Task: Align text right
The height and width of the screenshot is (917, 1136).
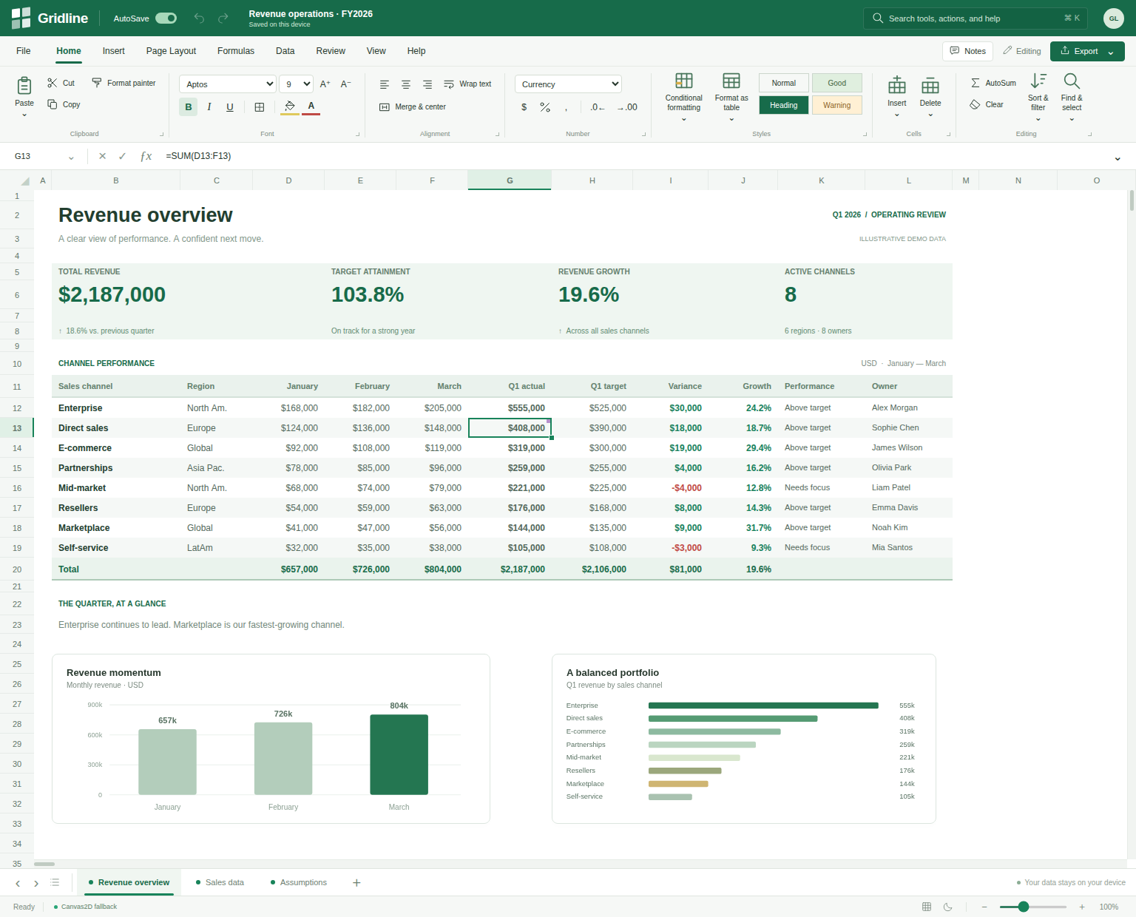Action: 427,84
